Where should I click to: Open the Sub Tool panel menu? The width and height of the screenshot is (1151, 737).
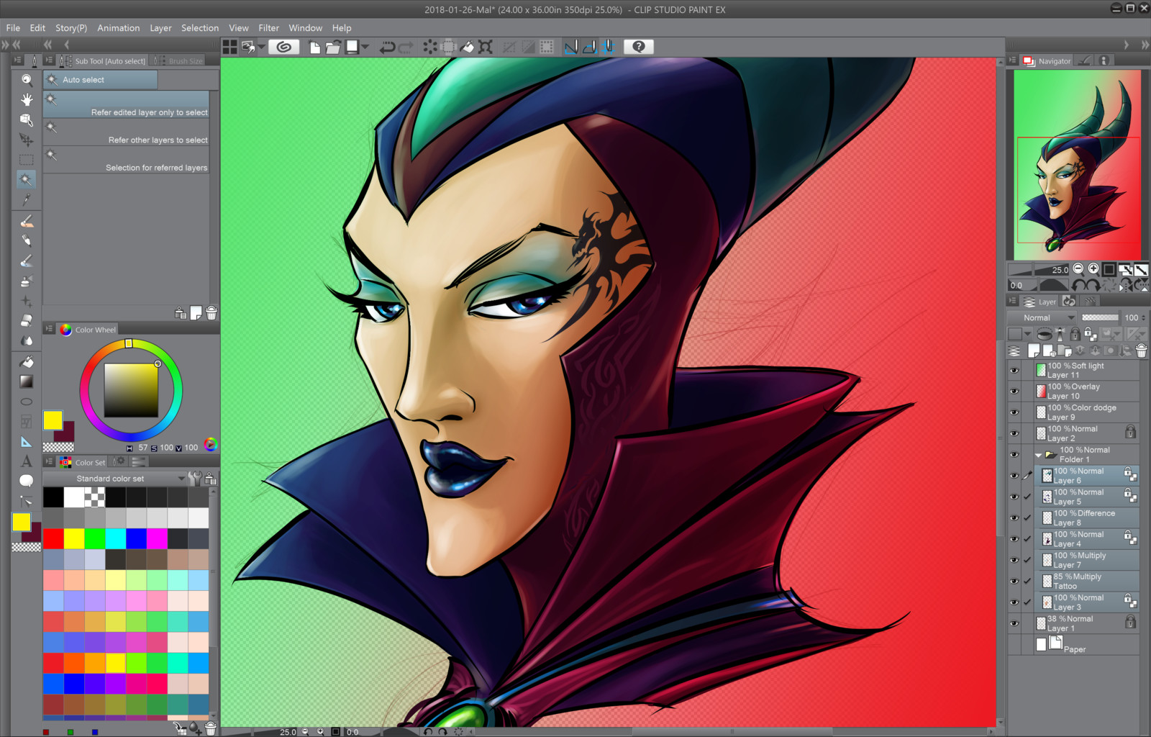49,60
